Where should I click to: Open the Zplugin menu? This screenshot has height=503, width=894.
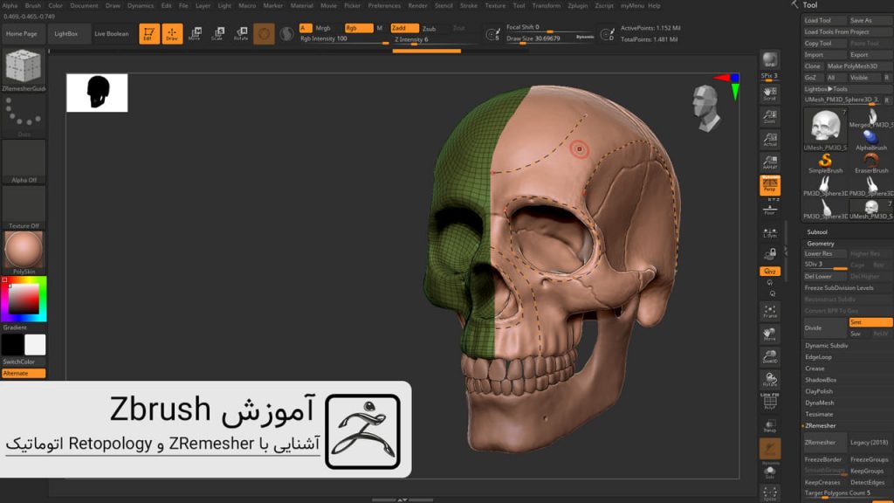point(578,6)
